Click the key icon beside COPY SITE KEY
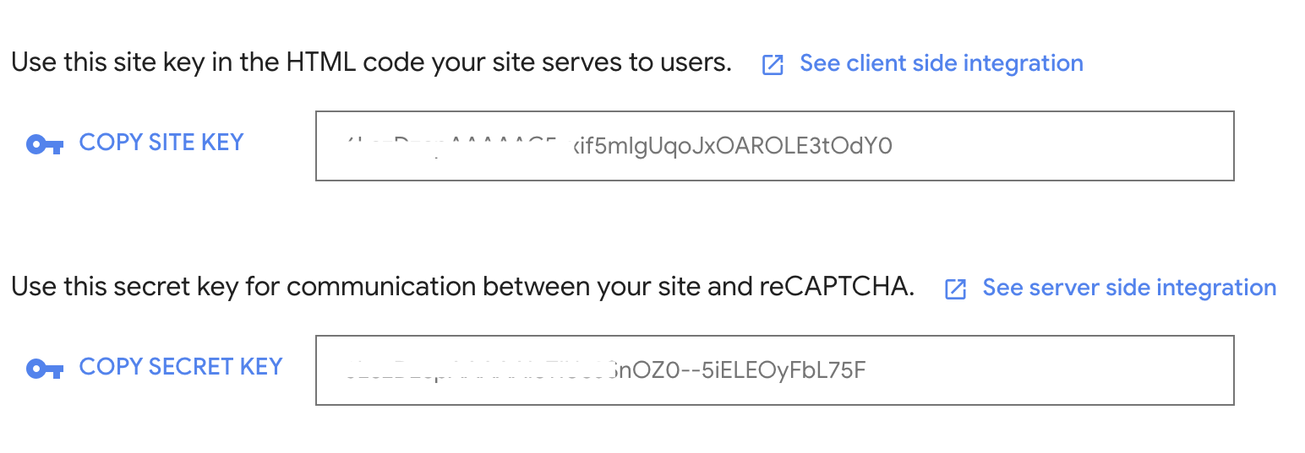The height and width of the screenshot is (453, 1305). [x=45, y=144]
